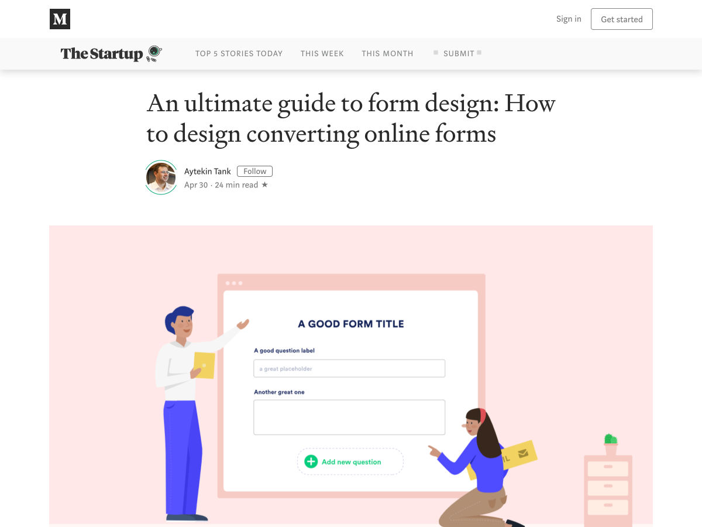The image size is (702, 527).
Task: Open Top 5 Stories Today tab
Action: pyautogui.click(x=239, y=53)
